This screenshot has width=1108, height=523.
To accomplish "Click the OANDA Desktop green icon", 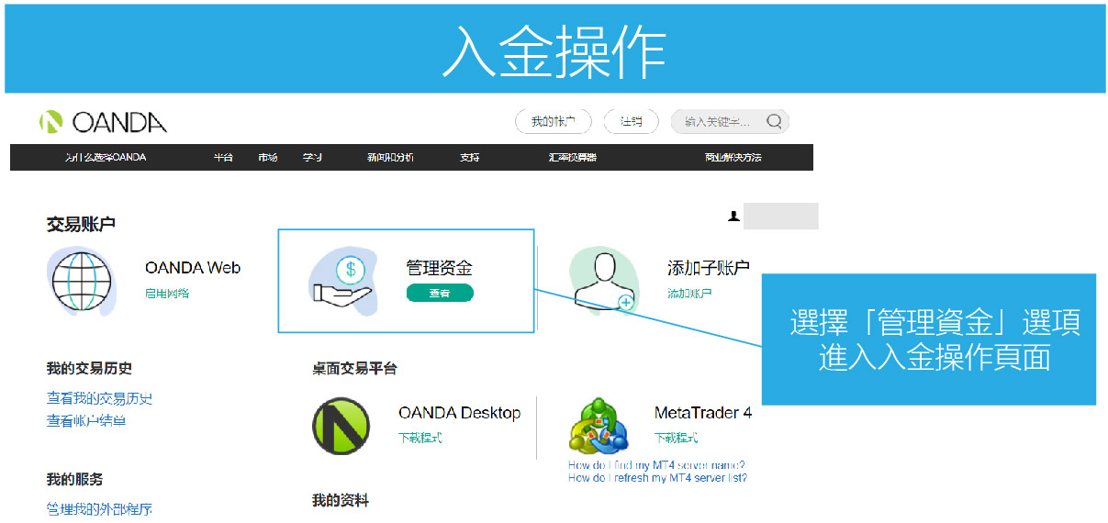I will pos(341,426).
